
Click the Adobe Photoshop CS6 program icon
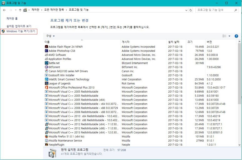click(46, 51)
